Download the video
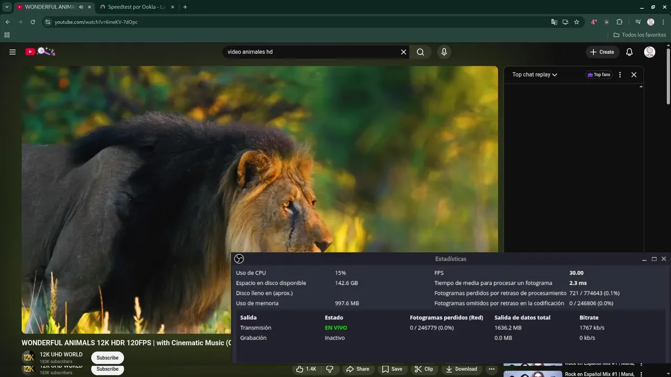The height and width of the screenshot is (377, 671). coord(461,369)
